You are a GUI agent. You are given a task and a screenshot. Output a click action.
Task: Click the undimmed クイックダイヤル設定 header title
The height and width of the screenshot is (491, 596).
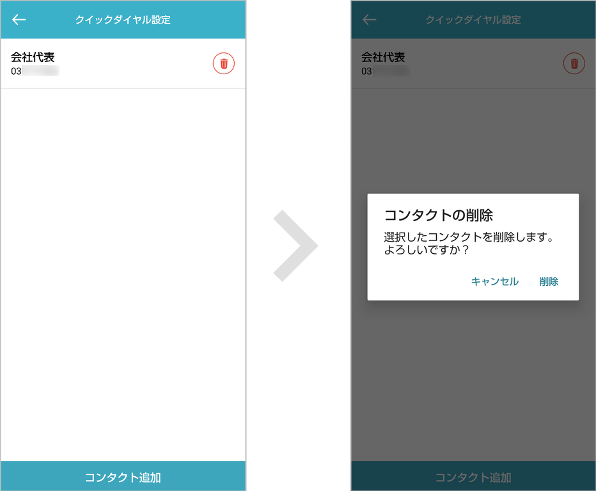123,20
